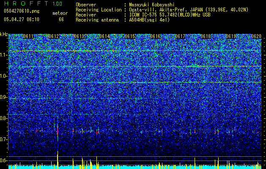Click the 0.7 kHz axis label

3,139
